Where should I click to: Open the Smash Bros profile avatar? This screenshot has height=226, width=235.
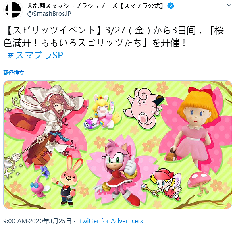tap(13, 10)
